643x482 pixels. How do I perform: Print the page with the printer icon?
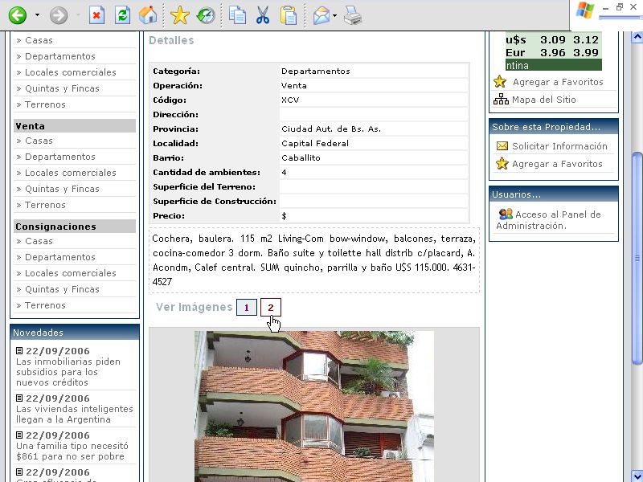(x=353, y=15)
